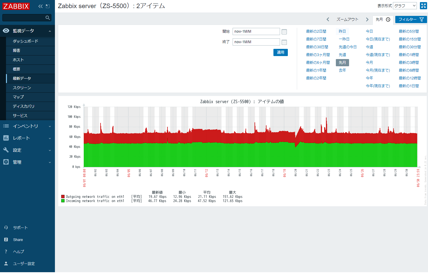Expand レポート section chevron
Viewport: 428px width, 274px height.
(50, 138)
